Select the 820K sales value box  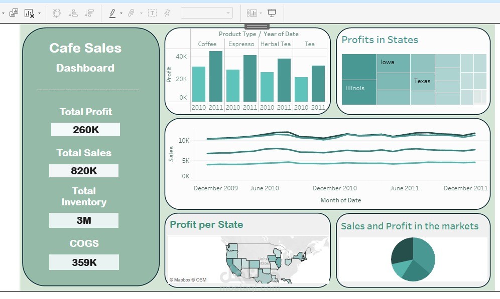[x=83, y=171]
